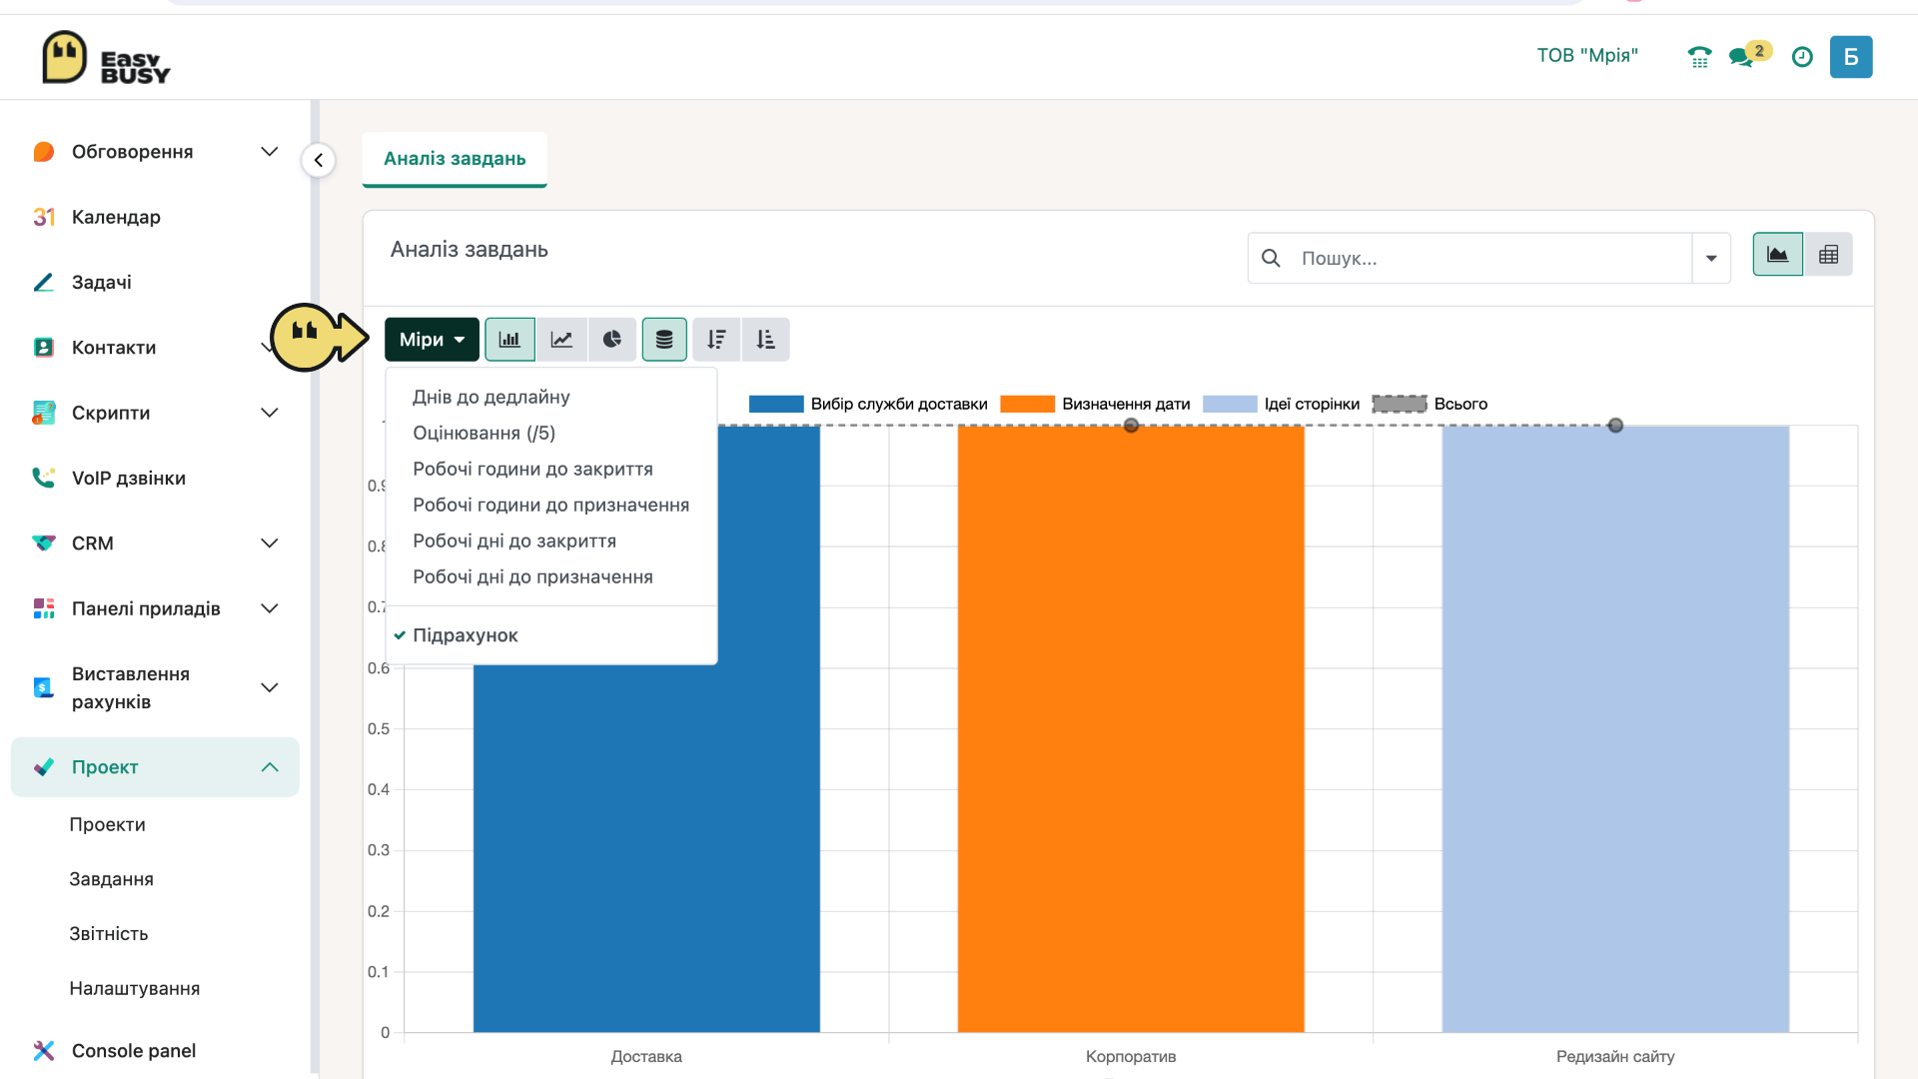
Task: Switch to line chart view
Action: (561, 340)
